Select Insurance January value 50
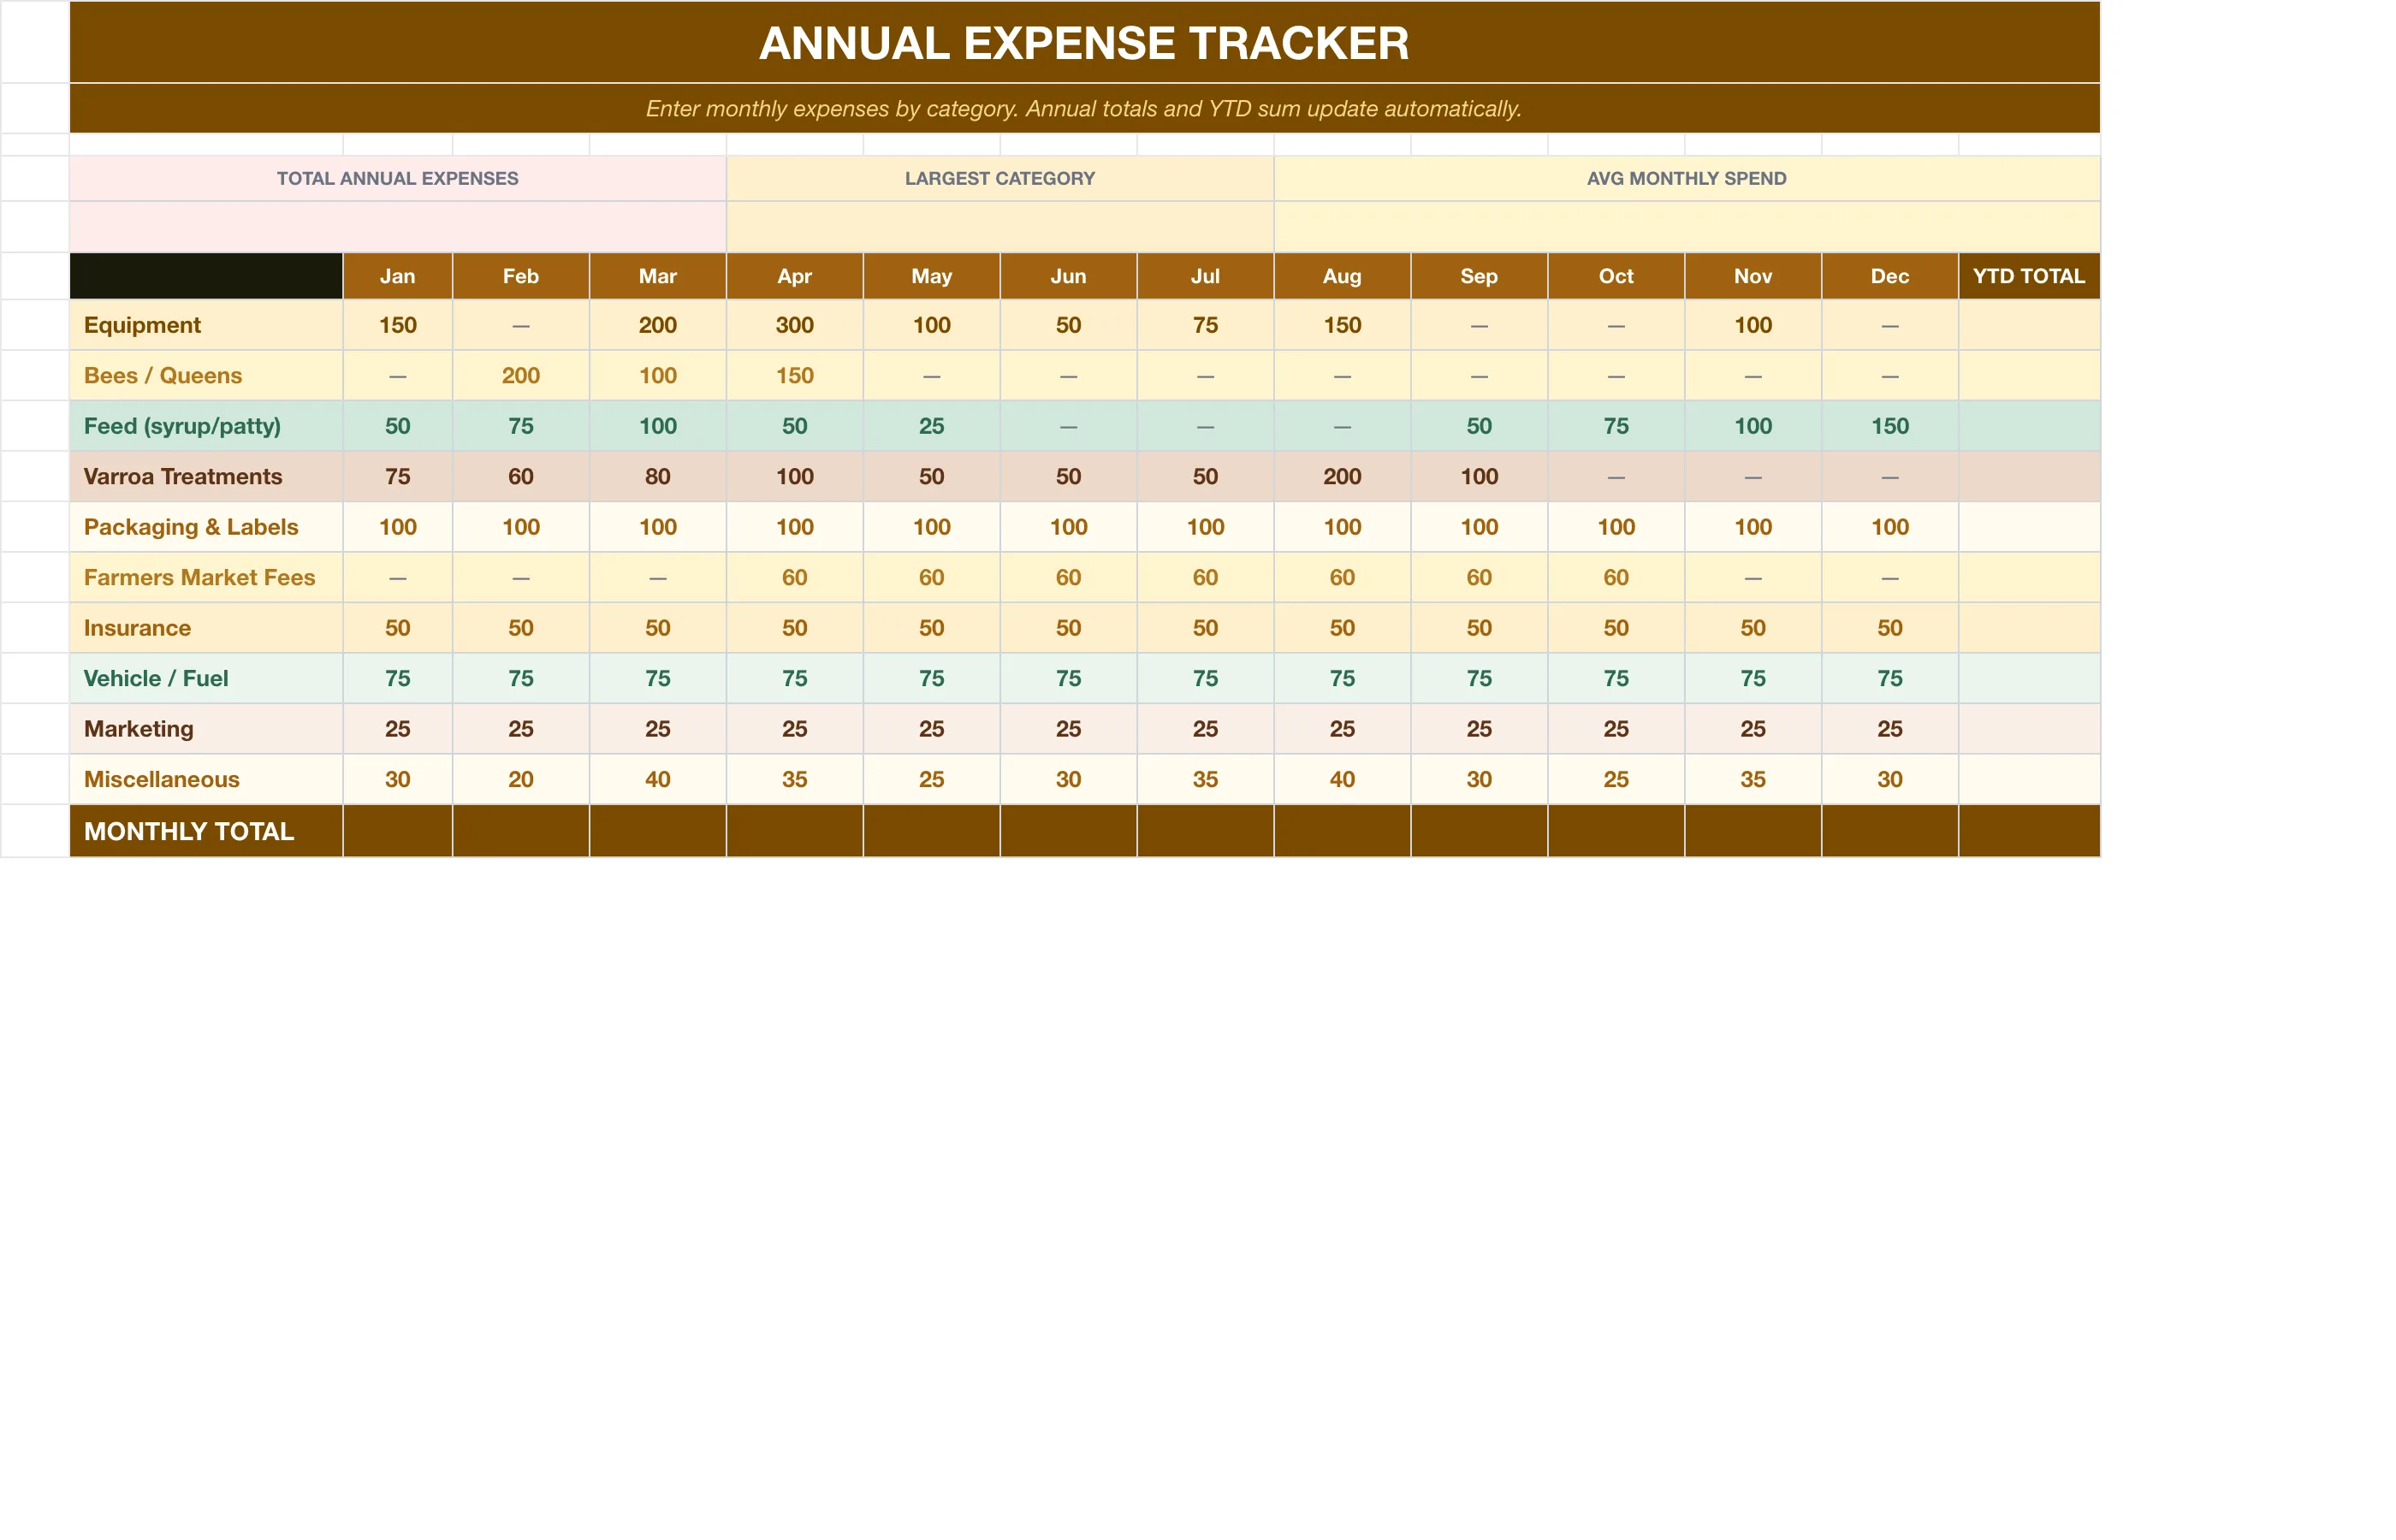 coord(397,628)
